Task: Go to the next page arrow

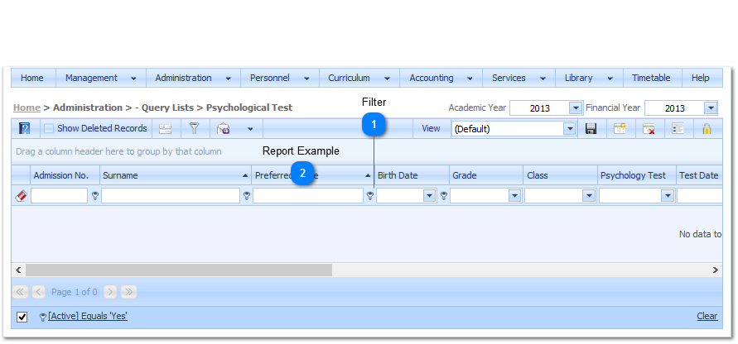Action: pyautogui.click(x=110, y=292)
